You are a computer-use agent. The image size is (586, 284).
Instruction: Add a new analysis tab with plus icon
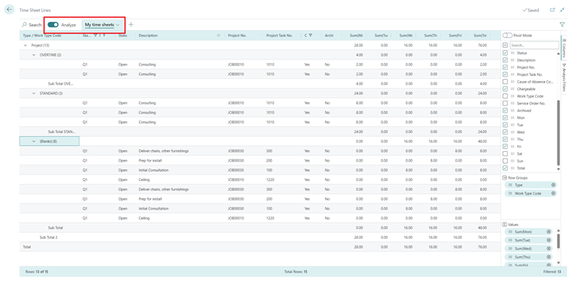[131, 25]
